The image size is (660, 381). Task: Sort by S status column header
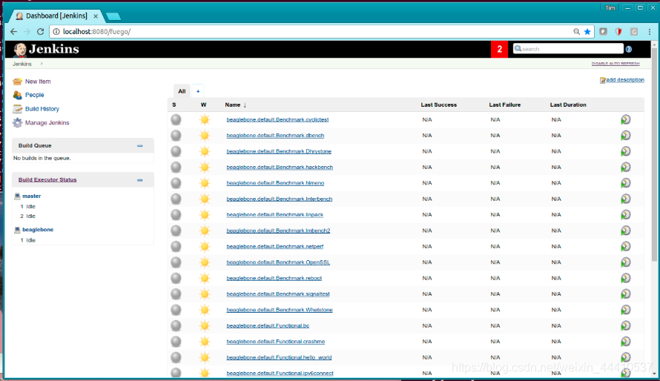pos(174,105)
